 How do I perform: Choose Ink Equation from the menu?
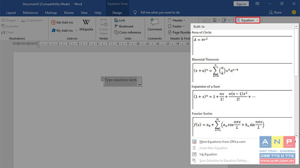pyautogui.click(x=208, y=154)
